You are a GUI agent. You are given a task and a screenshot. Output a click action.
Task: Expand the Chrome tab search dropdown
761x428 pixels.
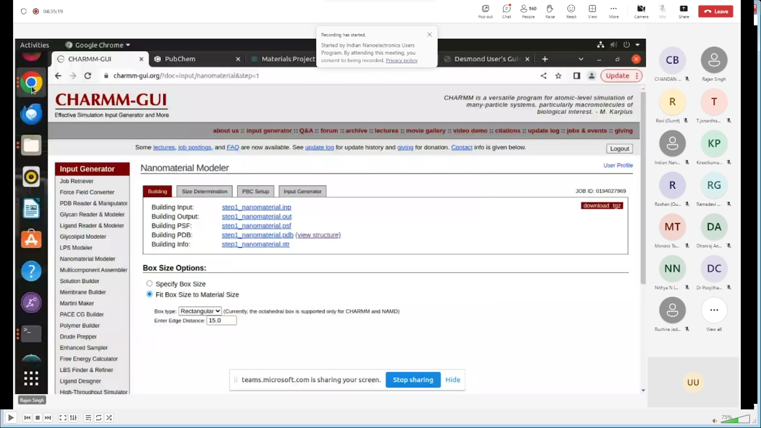click(581, 59)
